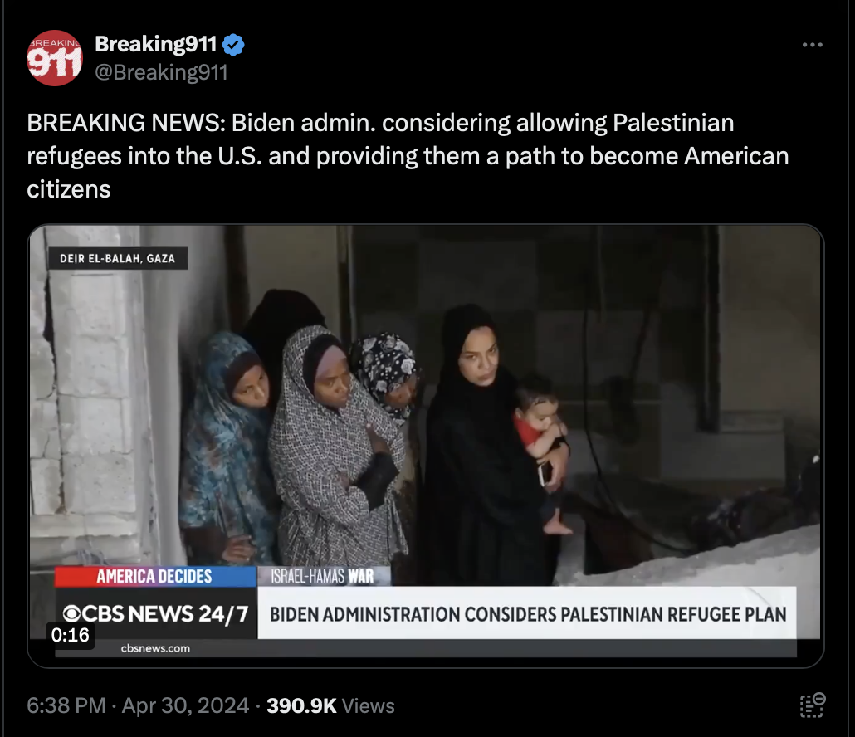Click the blue verified checkmark badge
The width and height of the screenshot is (855, 737).
point(233,45)
